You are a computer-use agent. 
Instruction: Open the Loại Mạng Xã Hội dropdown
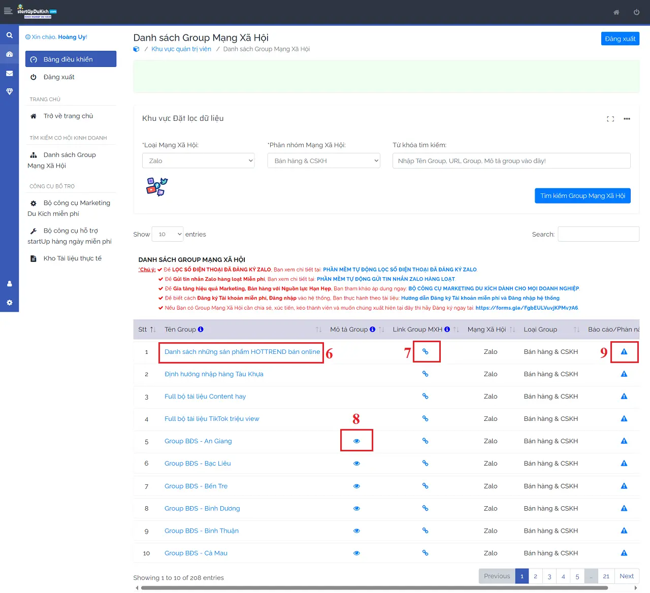(x=198, y=161)
